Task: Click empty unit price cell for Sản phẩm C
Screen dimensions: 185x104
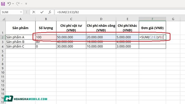Action: pyautogui.click(x=152, y=46)
